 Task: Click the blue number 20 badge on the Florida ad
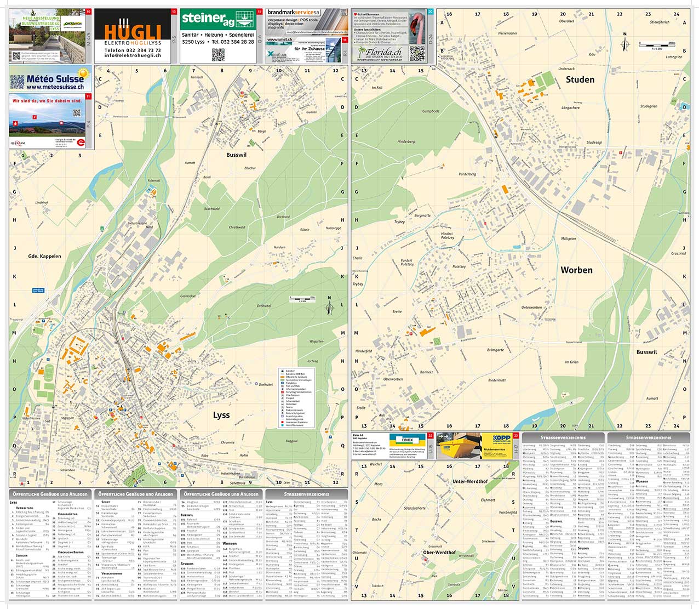coord(430,12)
